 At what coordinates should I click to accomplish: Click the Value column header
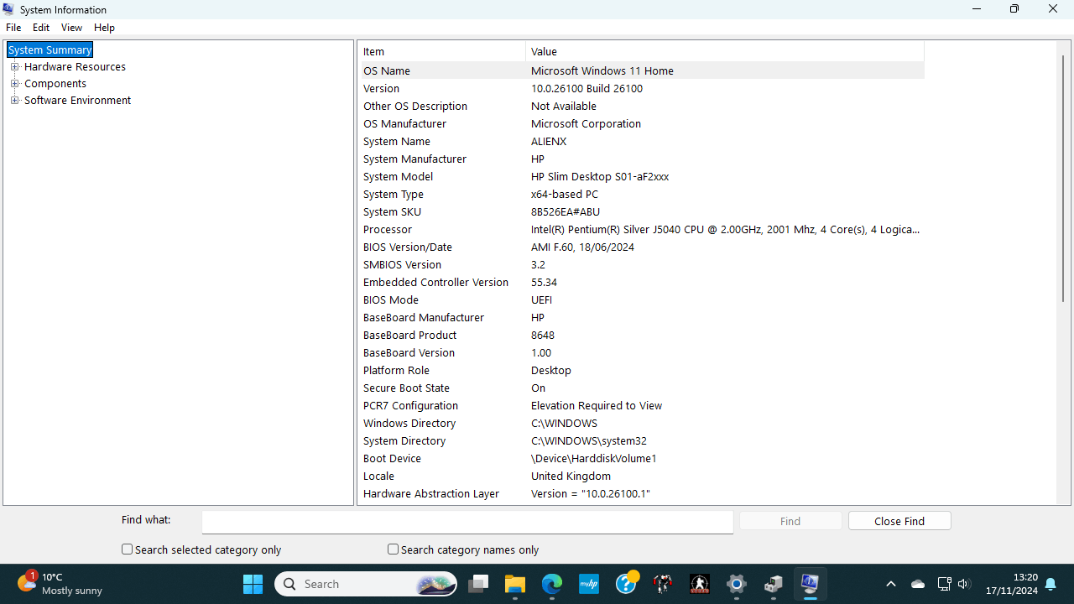725,51
